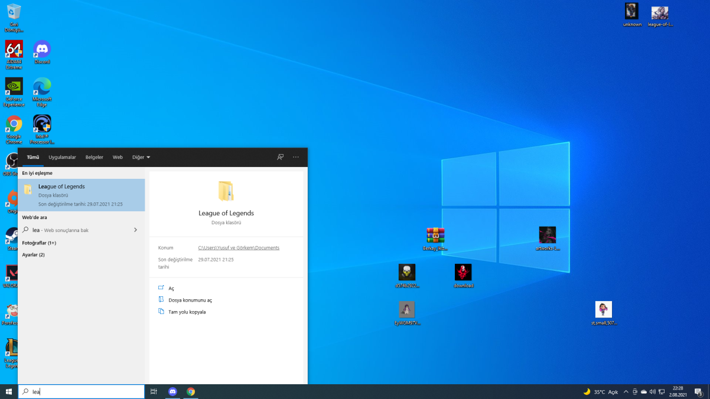Select the 'artworks' image file on desktop
710x399 pixels.
[x=548, y=239]
